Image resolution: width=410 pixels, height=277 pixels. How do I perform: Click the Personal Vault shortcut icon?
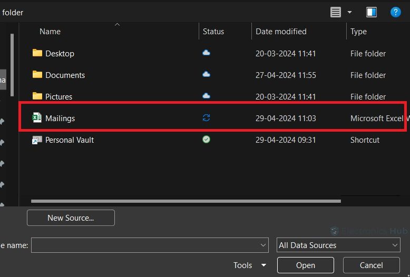(x=37, y=140)
